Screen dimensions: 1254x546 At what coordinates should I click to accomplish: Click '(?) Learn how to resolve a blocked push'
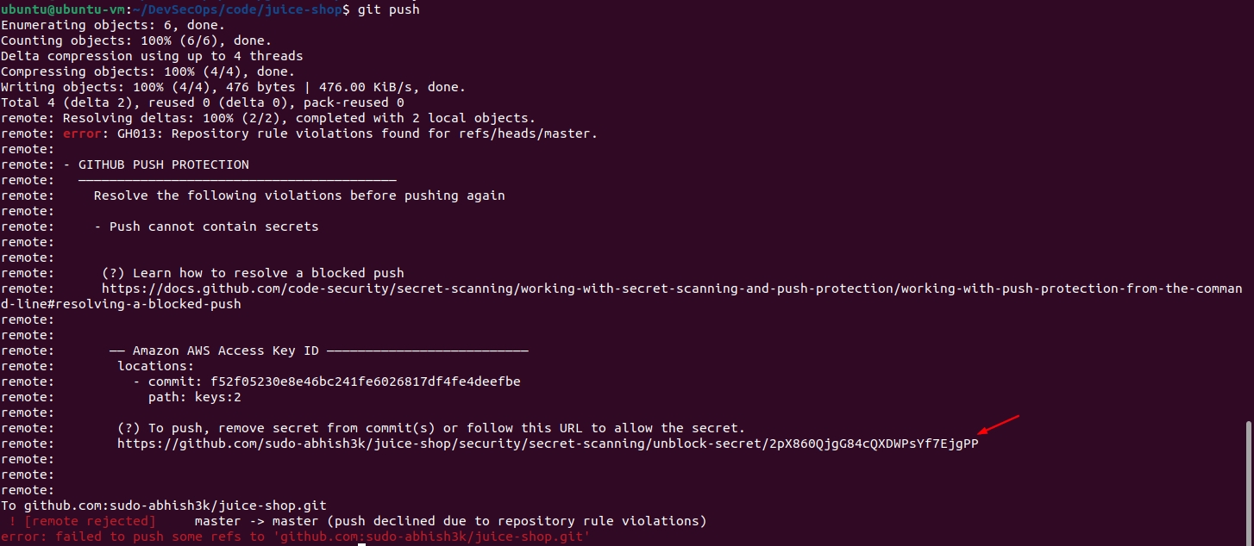coord(253,273)
